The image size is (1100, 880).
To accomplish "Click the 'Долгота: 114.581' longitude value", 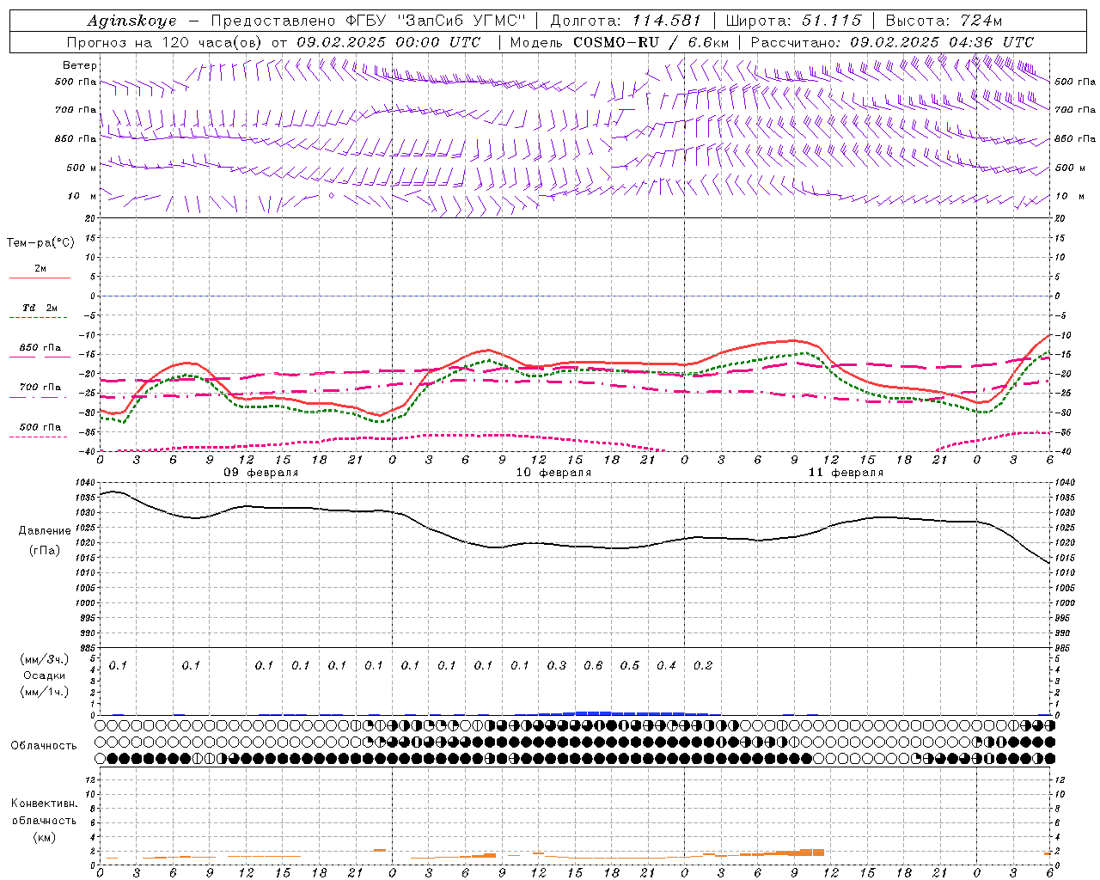I will click(x=626, y=21).
